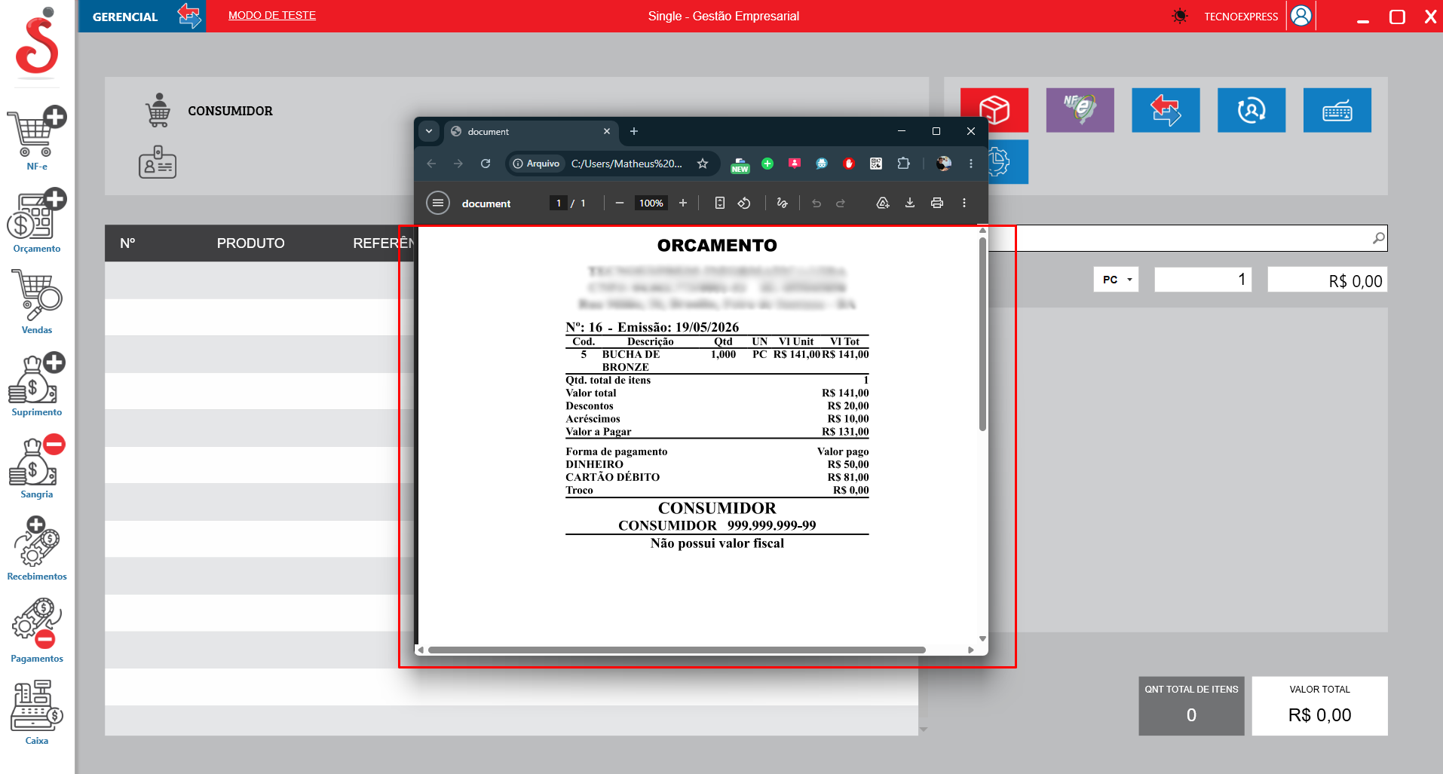This screenshot has width=1443, height=774.
Task: Click the customer ID card icon
Action: [x=158, y=162]
